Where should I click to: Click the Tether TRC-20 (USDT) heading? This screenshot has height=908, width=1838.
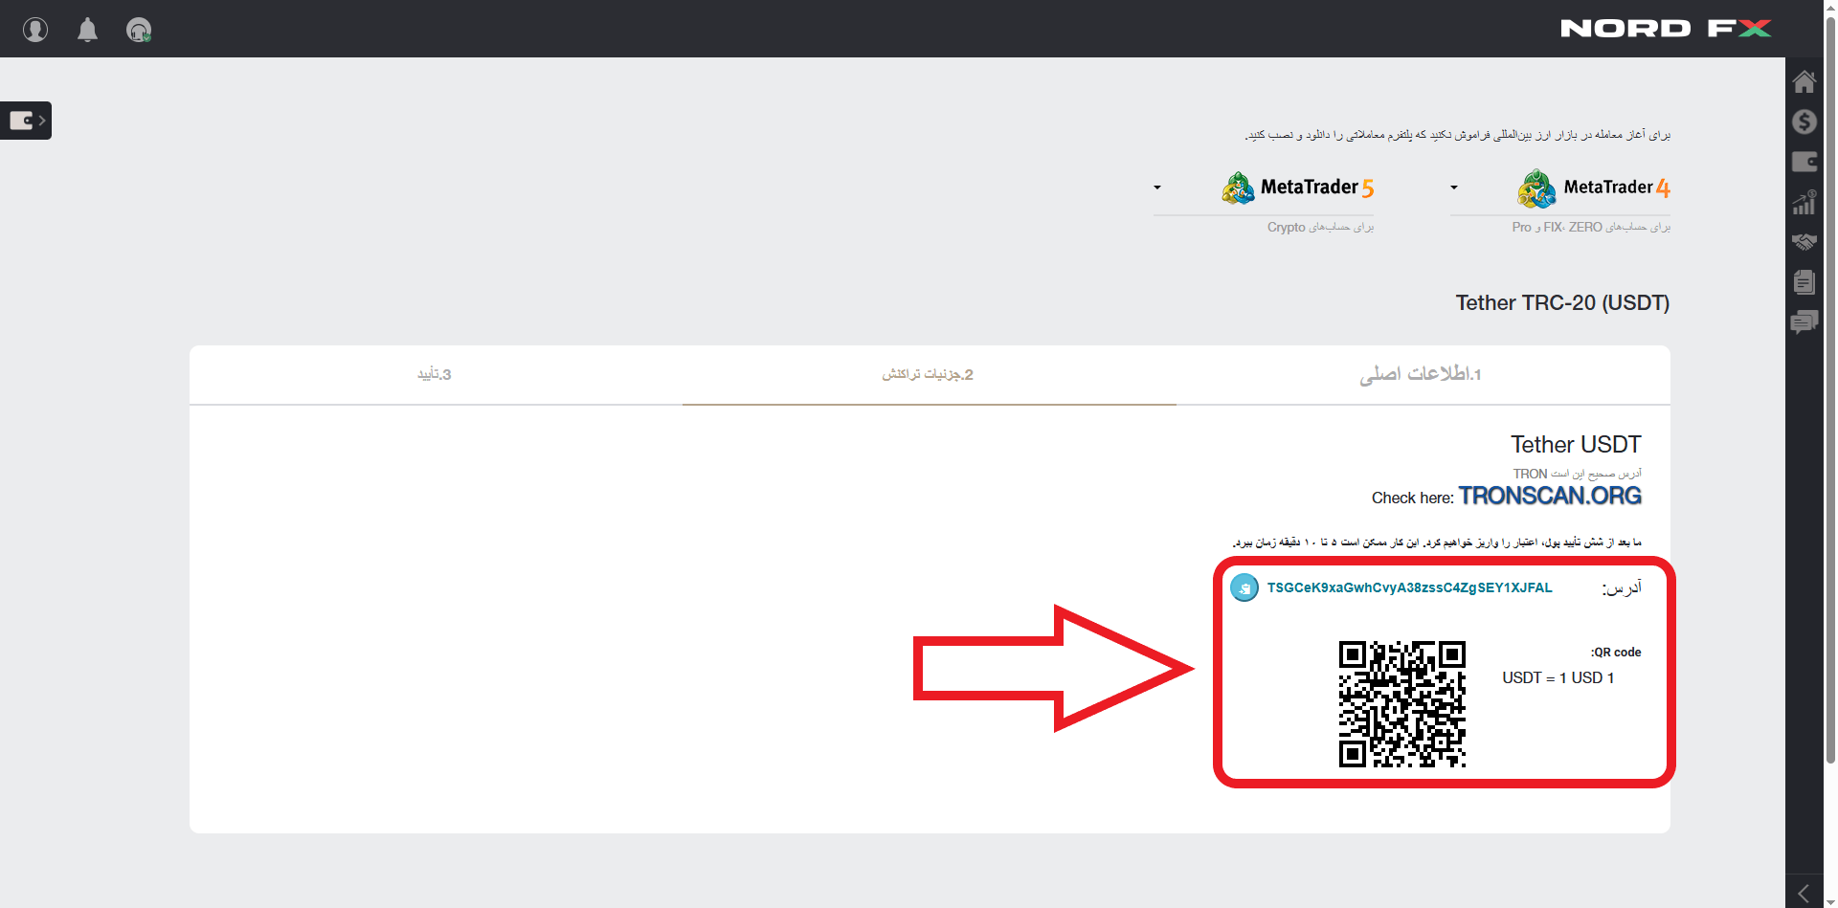tap(1562, 303)
